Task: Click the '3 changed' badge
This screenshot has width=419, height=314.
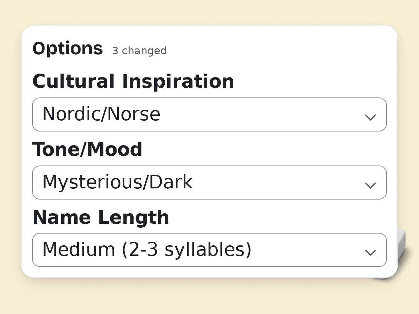Action: point(139,51)
